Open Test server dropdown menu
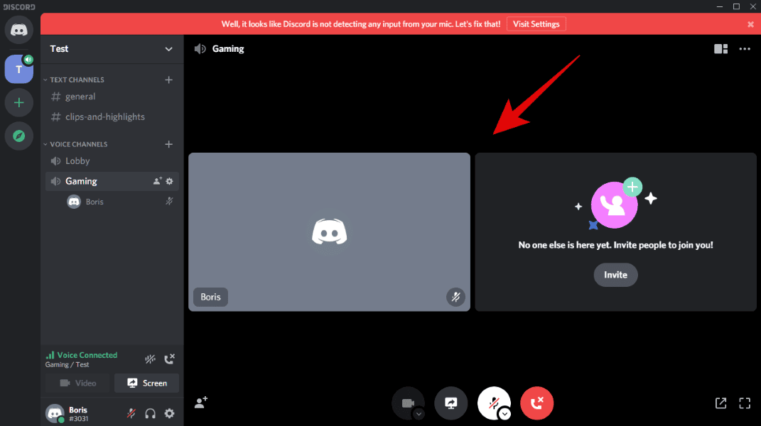 pos(168,49)
